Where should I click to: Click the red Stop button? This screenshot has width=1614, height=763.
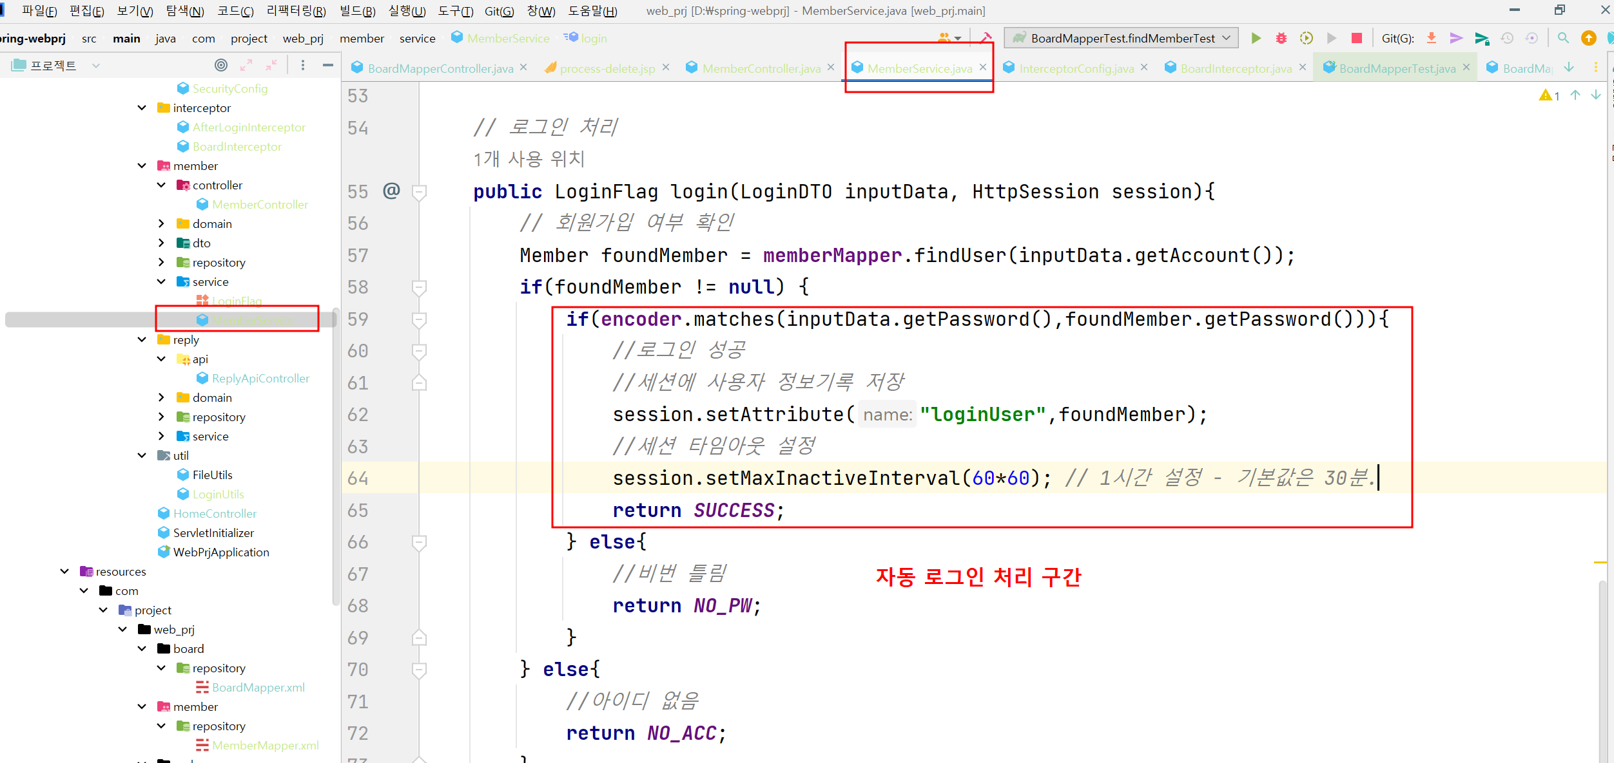1356,38
